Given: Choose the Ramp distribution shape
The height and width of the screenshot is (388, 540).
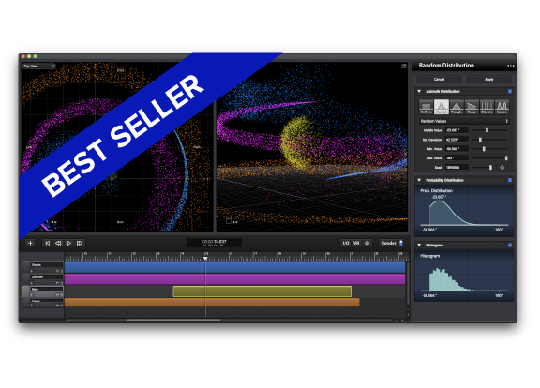Looking at the screenshot, I should pyautogui.click(x=472, y=107).
